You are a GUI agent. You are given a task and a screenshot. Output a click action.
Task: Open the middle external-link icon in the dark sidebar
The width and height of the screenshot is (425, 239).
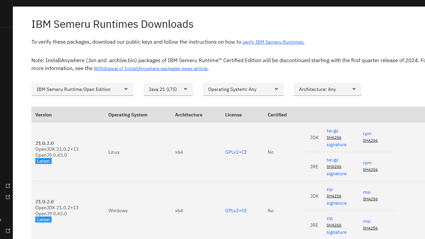[8, 197]
